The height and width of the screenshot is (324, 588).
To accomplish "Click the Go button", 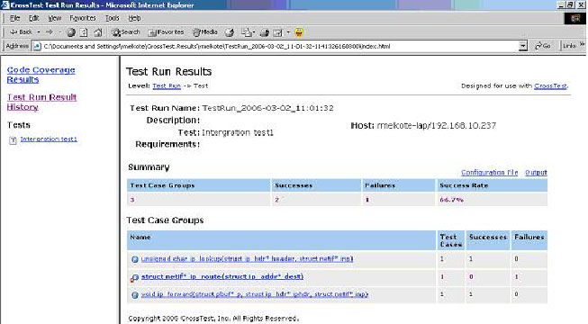I will [543, 46].
